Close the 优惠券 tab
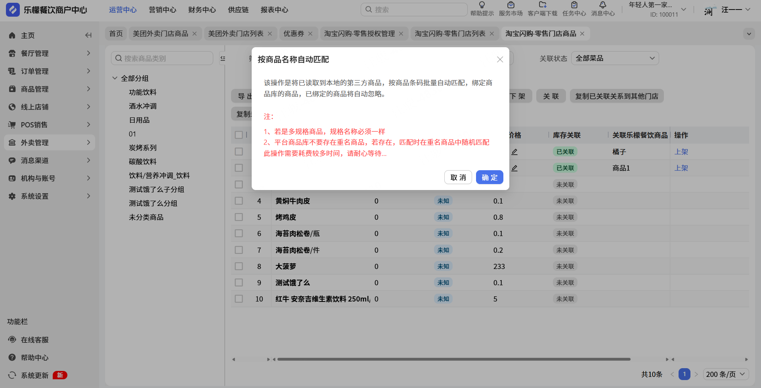Viewport: 761px width, 388px height. pos(310,34)
